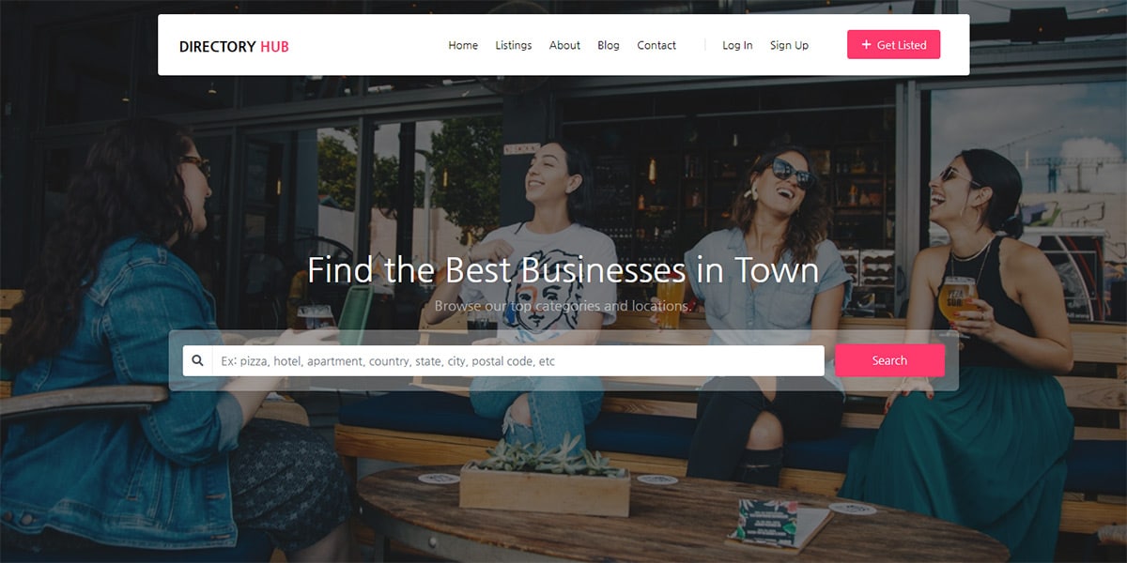Click the Log In link
The image size is (1127, 563).
[737, 45]
